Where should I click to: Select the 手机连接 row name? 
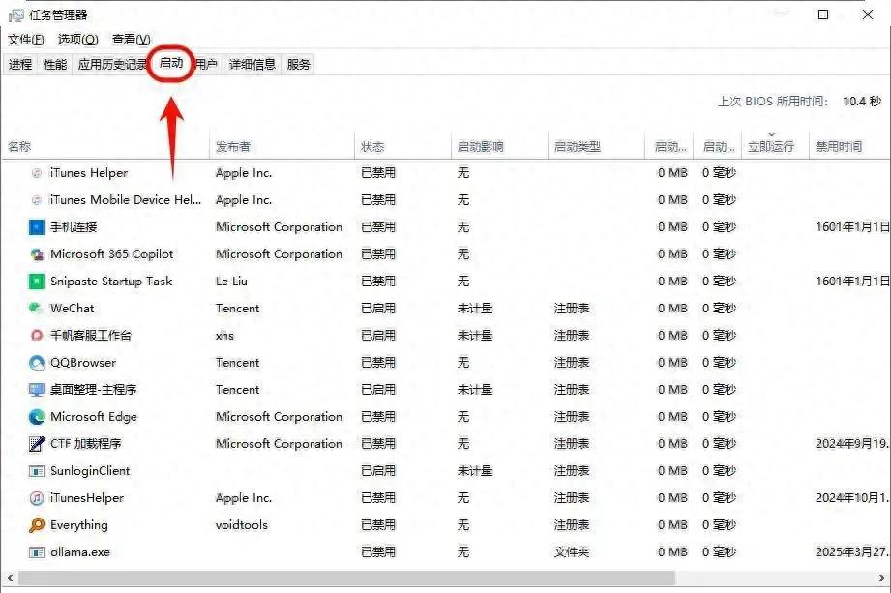pyautogui.click(x=74, y=227)
